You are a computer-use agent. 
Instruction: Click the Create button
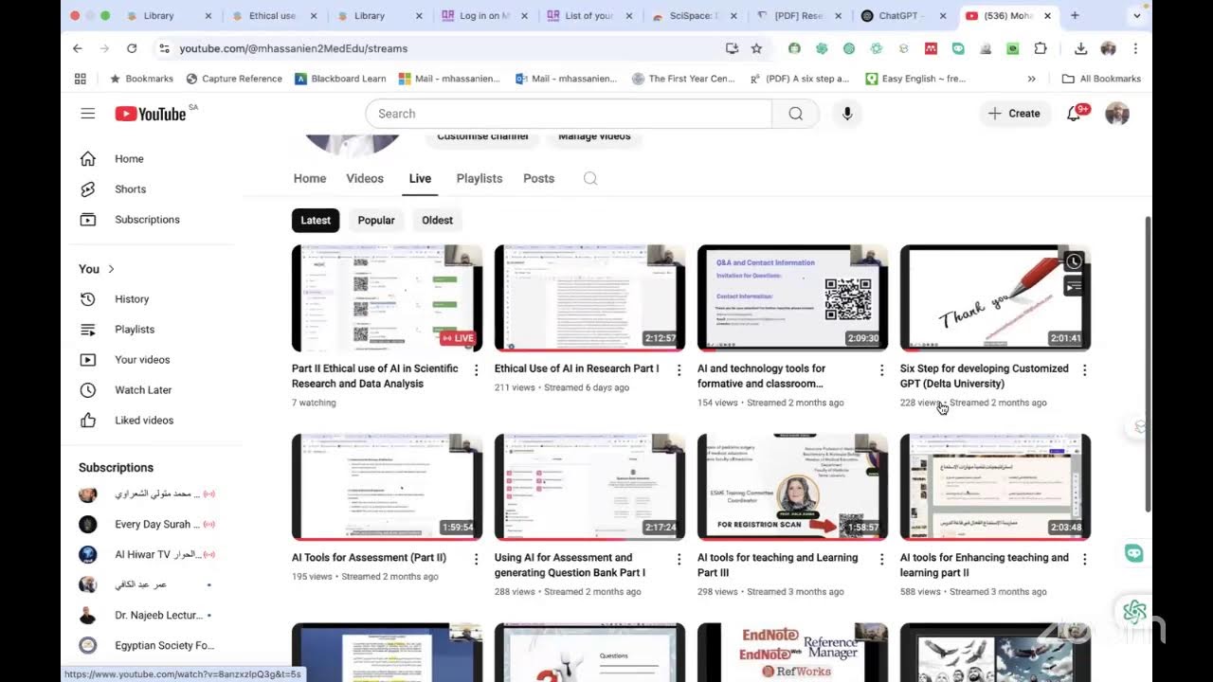click(x=1014, y=114)
